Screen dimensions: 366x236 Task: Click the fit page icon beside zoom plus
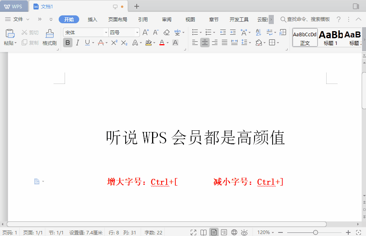tap(359, 232)
